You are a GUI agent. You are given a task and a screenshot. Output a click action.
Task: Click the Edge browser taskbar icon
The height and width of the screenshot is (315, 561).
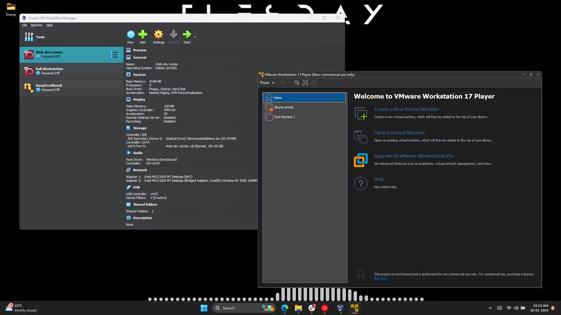click(284, 308)
